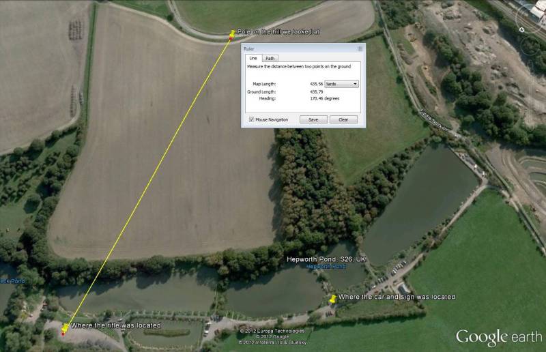The height and width of the screenshot is (352, 546).
Task: Click the red ruler endpoint near the rifle
Action: point(63,334)
